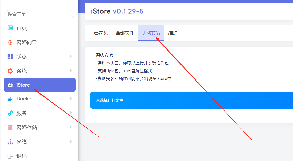Expand the 网络 menu chevron
This screenshot has width=293, height=161.
[71, 141]
